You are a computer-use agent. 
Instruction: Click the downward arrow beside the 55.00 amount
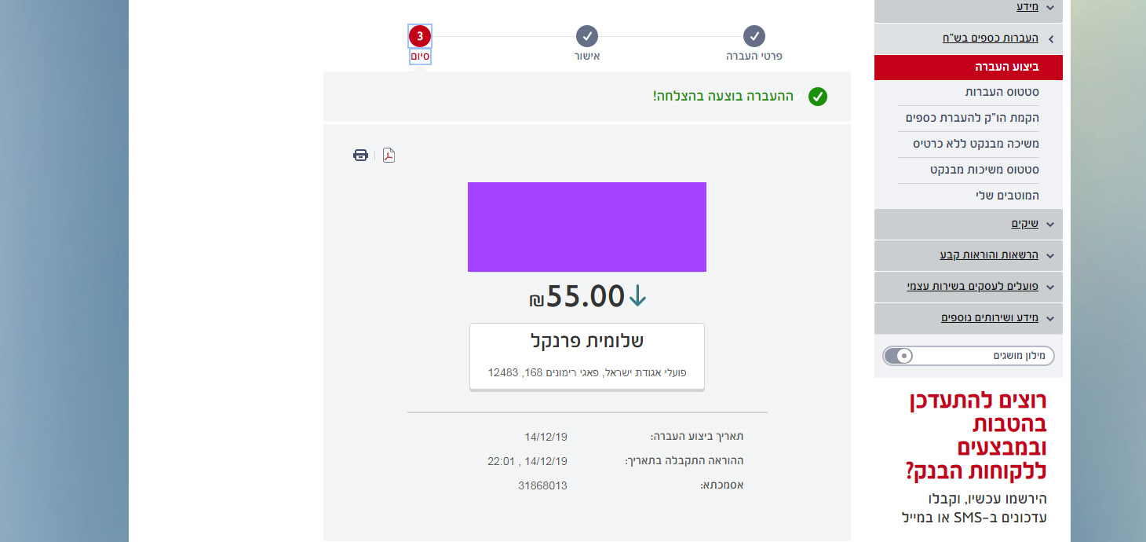(x=637, y=297)
